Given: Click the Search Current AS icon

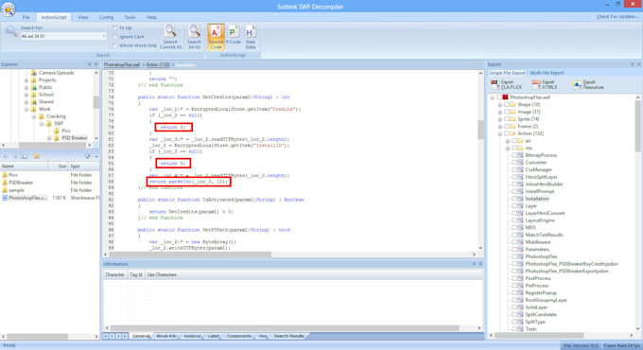Looking at the screenshot, I should coord(170,31).
